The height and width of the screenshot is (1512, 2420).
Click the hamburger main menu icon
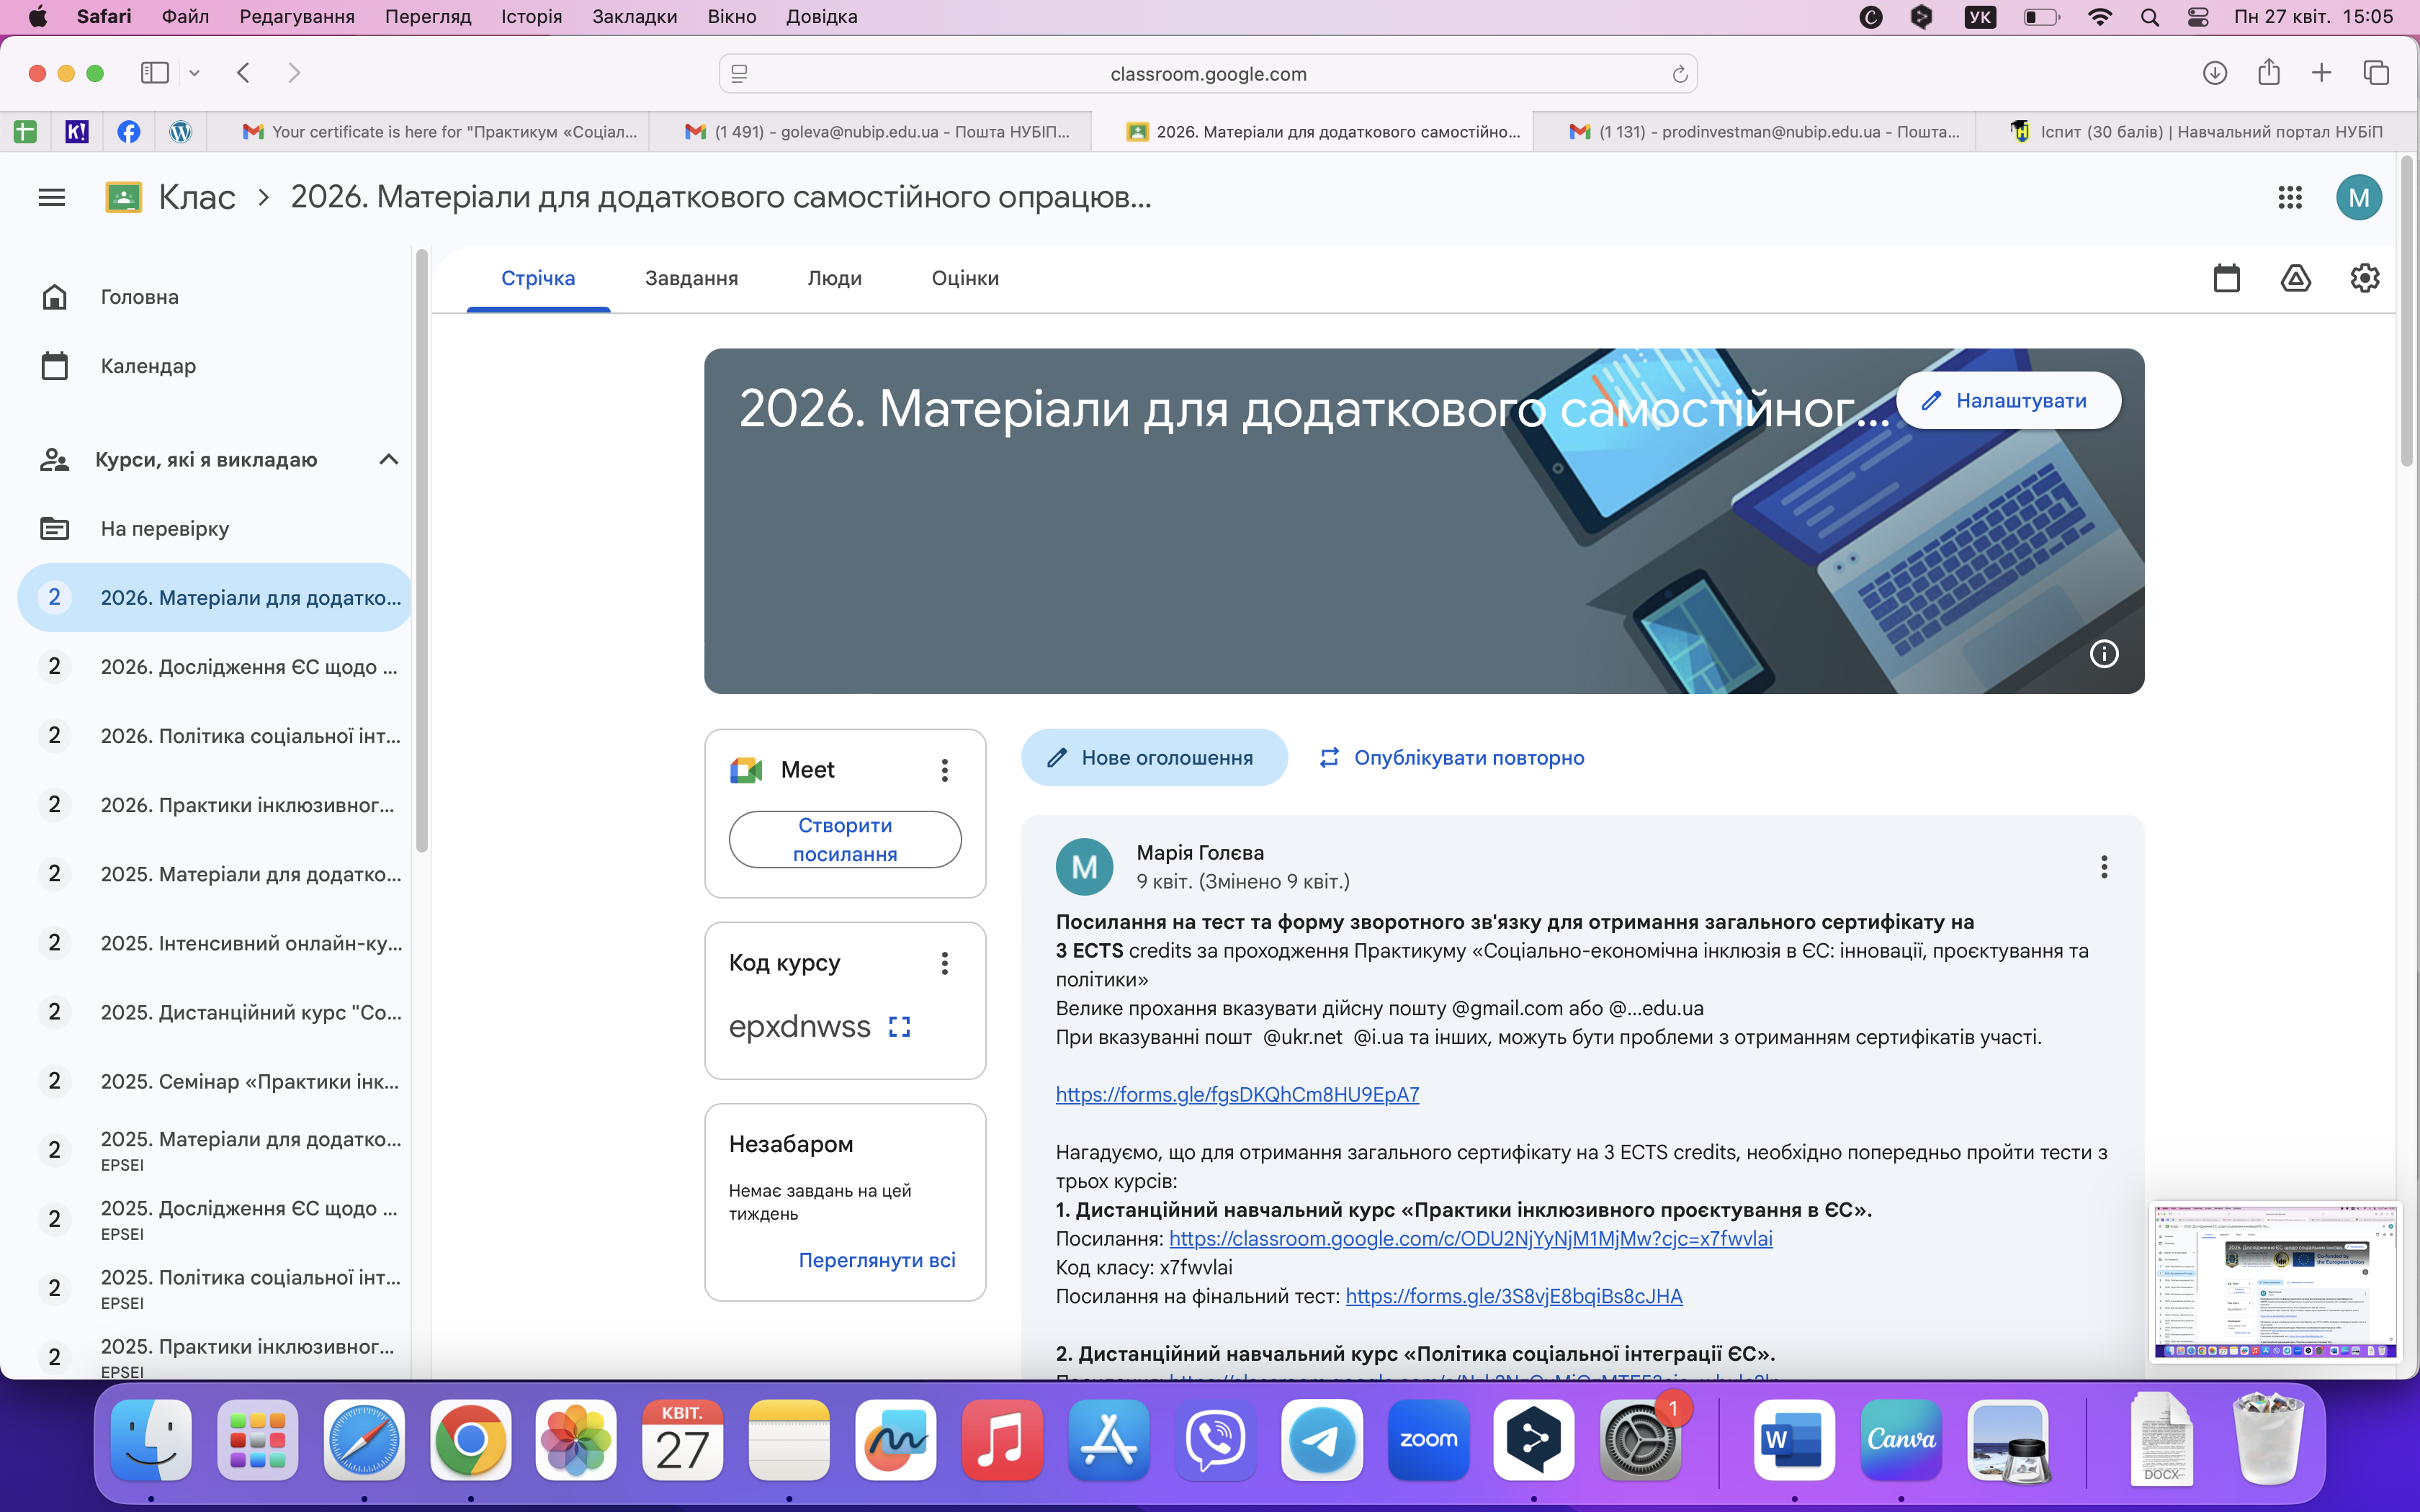pos(52,197)
